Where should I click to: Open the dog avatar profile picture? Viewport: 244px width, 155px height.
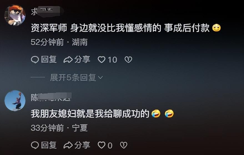[15, 15]
